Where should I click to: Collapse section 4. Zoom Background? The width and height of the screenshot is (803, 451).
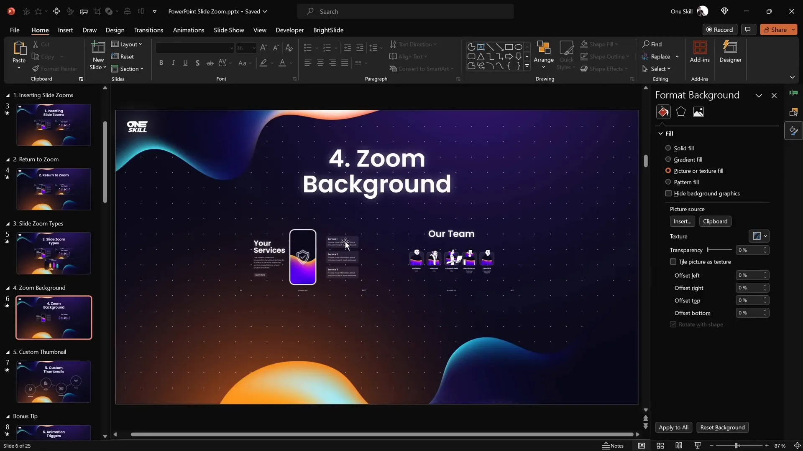coord(8,288)
